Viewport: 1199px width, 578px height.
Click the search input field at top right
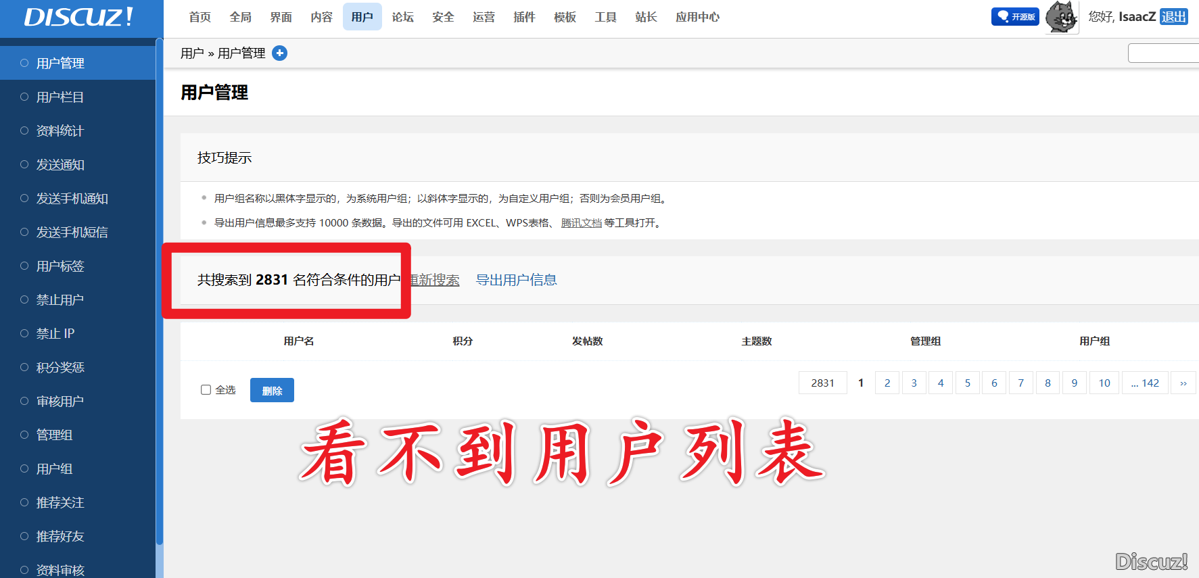[1163, 53]
